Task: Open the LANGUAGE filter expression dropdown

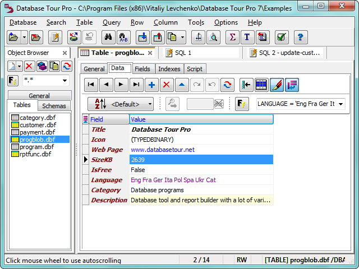Action: click(x=341, y=104)
